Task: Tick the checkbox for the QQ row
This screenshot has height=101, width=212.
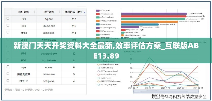Action: click(8, 18)
